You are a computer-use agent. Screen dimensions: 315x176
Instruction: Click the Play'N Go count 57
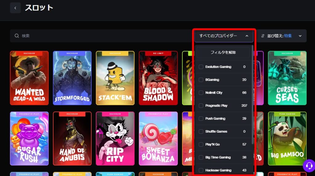point(244,144)
